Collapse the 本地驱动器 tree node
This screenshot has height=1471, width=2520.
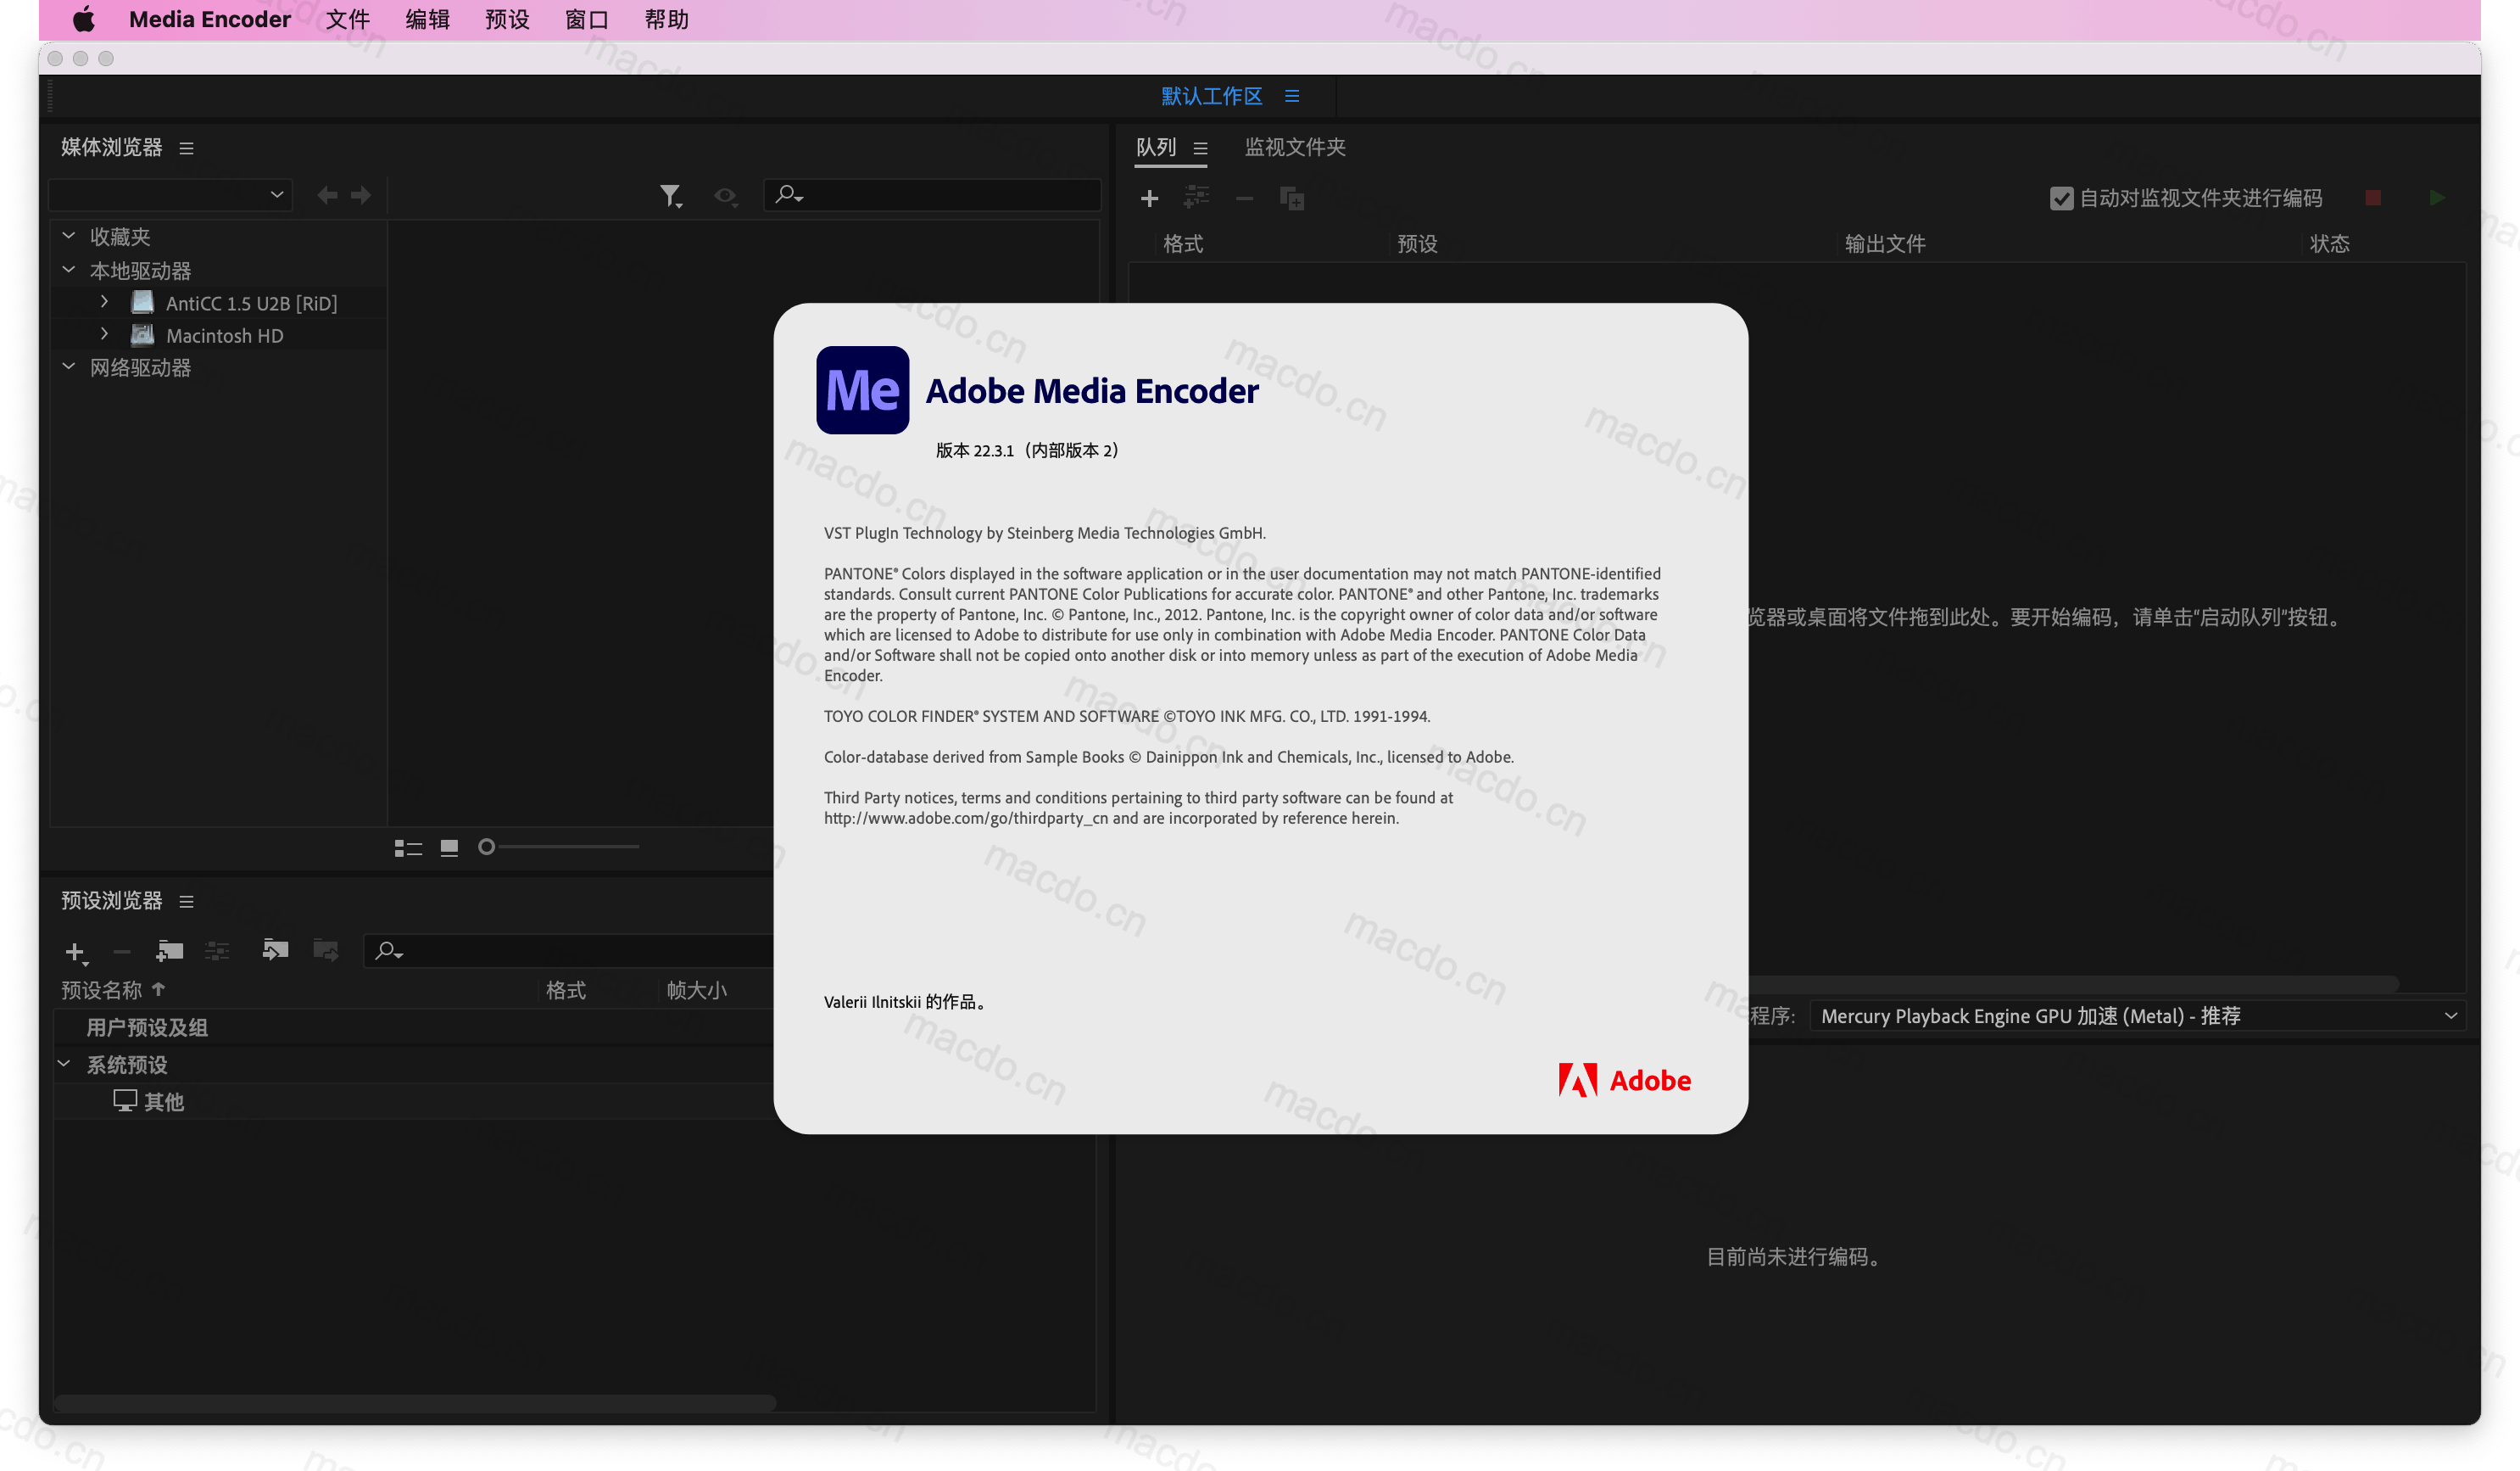[x=69, y=270]
